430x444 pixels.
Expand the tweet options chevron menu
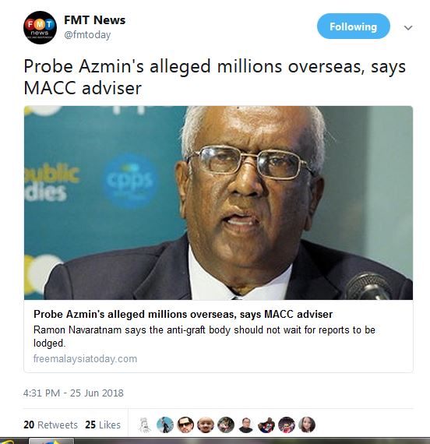(408, 28)
